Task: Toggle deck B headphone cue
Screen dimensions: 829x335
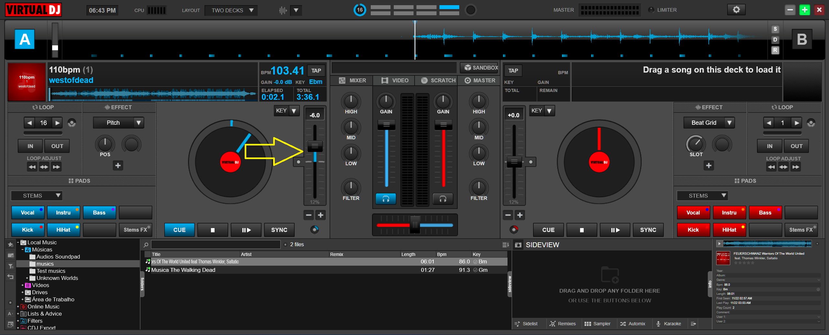Action: tap(443, 199)
